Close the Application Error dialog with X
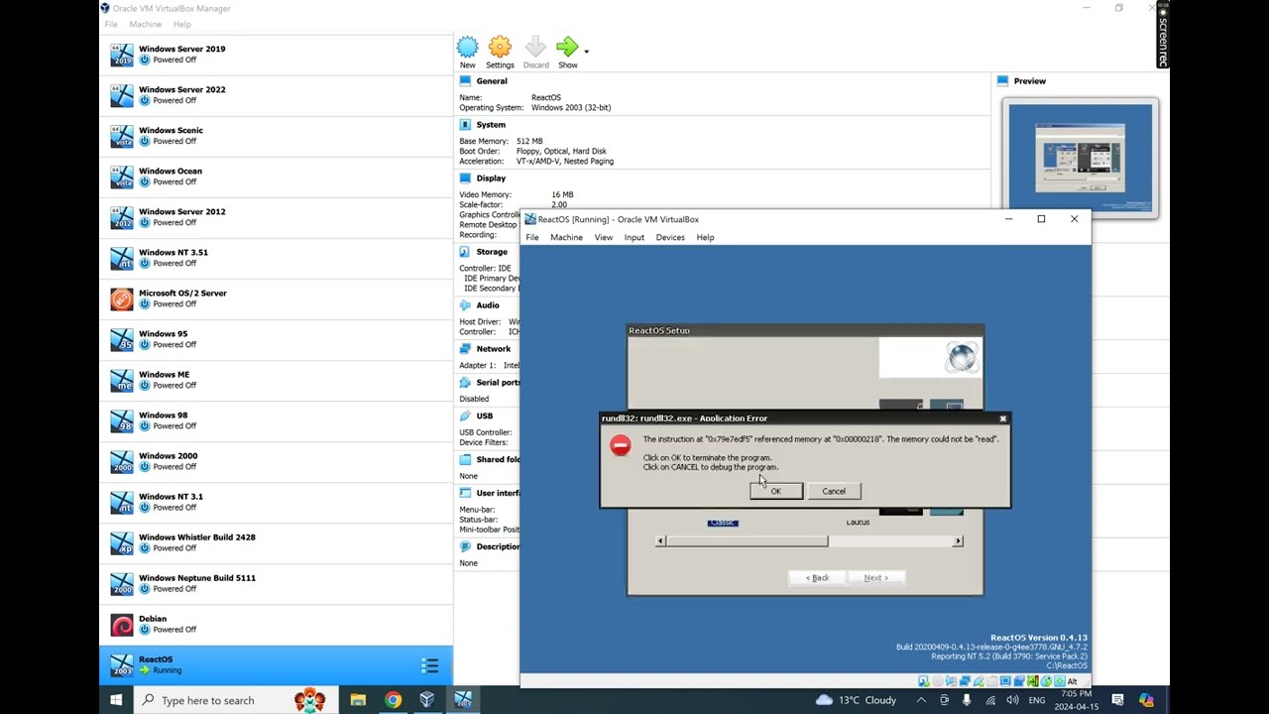The width and height of the screenshot is (1269, 714). click(1002, 418)
